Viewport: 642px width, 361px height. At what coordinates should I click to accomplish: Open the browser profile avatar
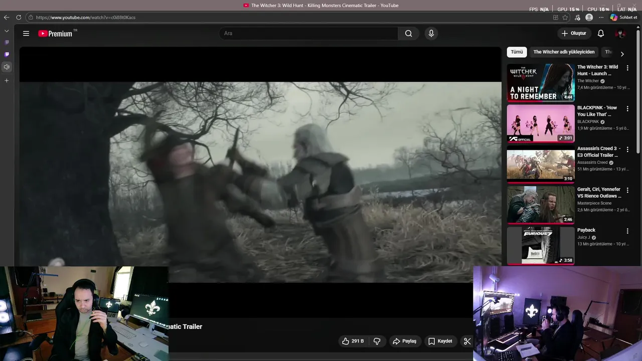click(x=589, y=17)
